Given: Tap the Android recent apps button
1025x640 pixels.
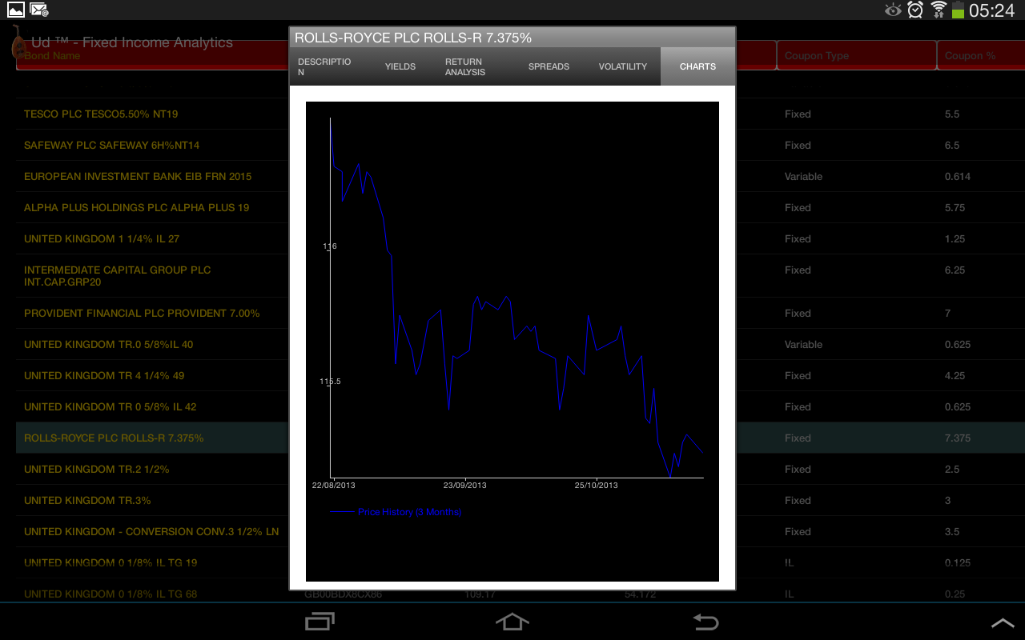Looking at the screenshot, I should coord(320,622).
